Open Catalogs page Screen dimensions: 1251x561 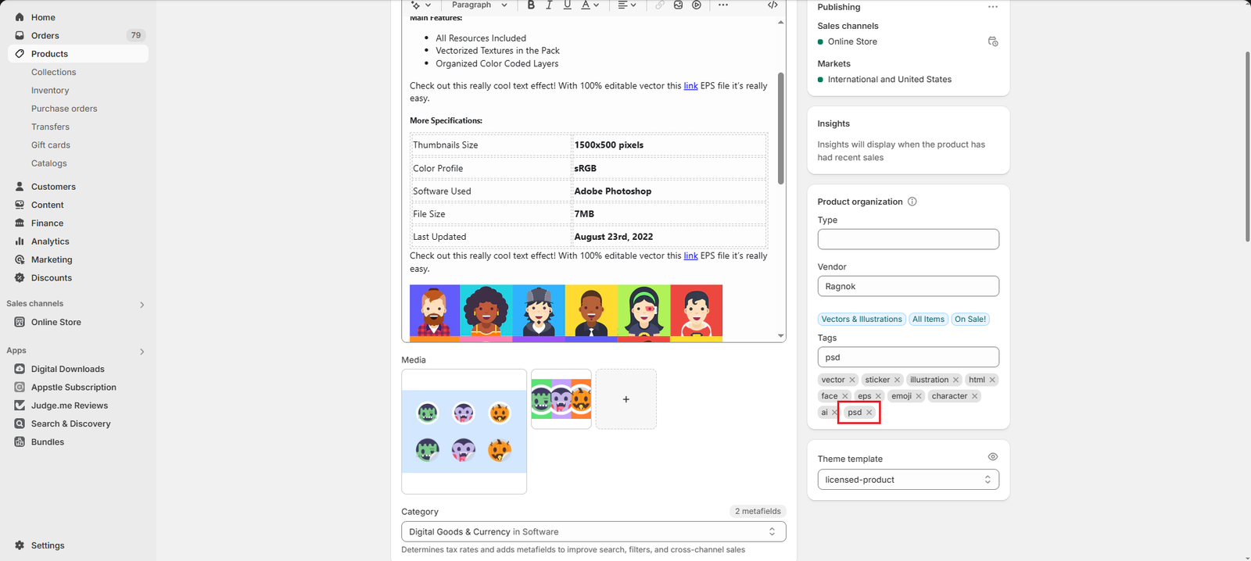pos(49,163)
